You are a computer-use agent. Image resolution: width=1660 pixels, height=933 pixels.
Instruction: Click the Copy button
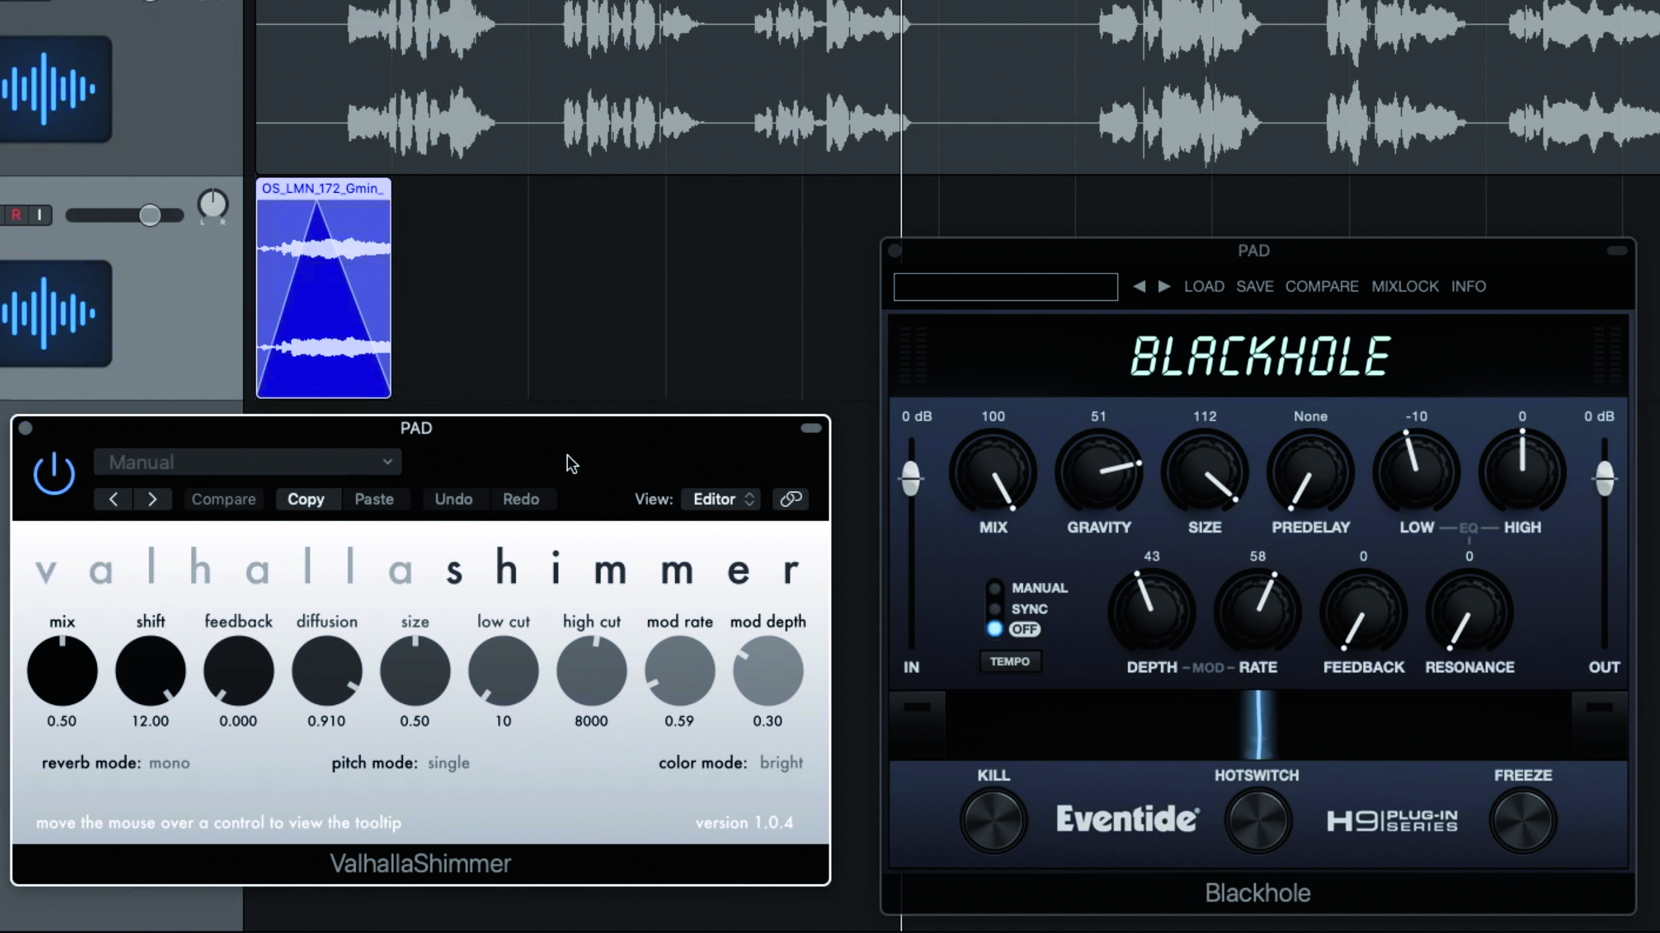point(306,499)
